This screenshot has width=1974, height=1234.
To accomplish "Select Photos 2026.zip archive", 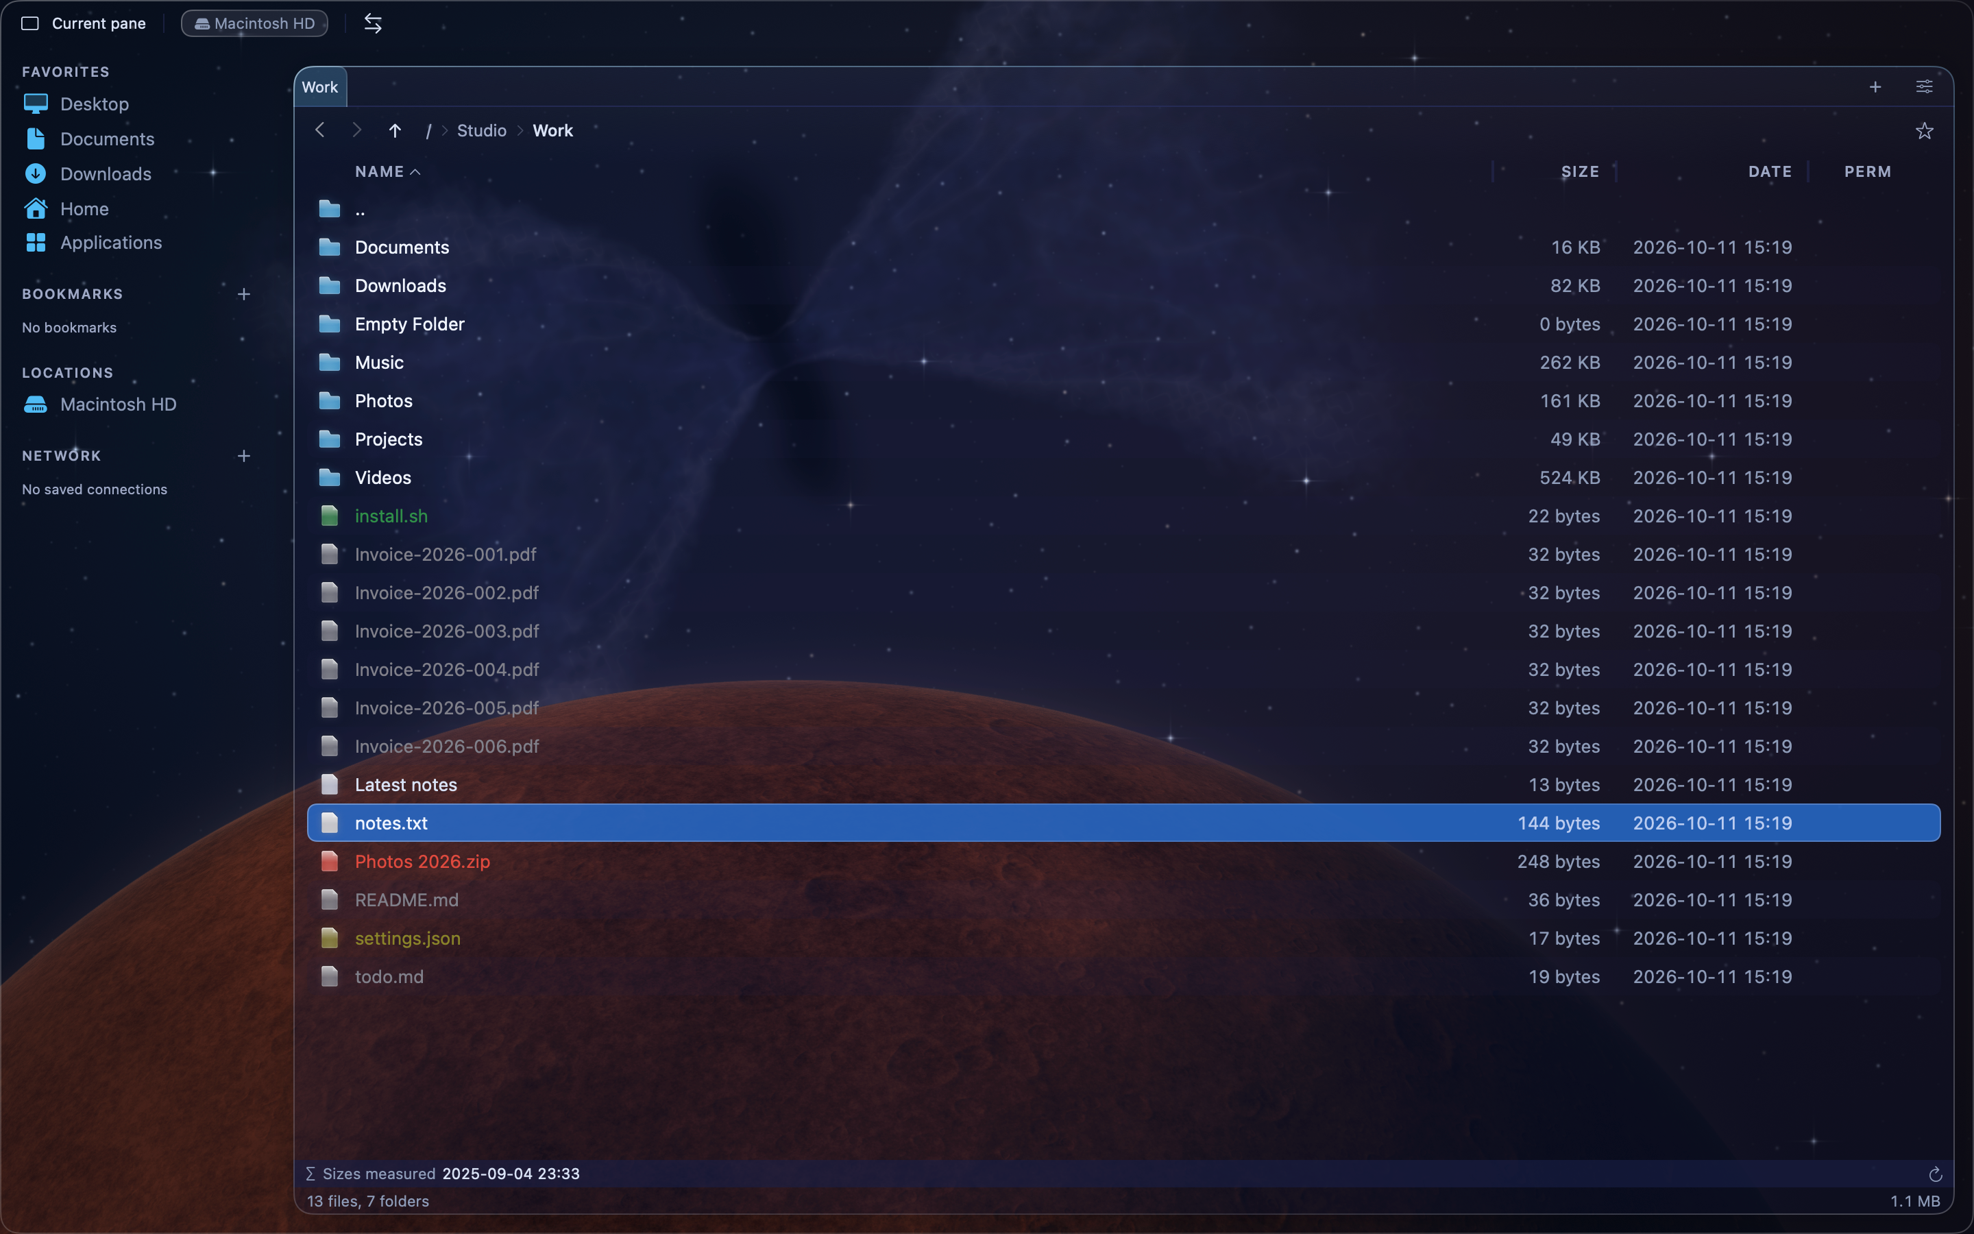I will click(x=1123, y=861).
